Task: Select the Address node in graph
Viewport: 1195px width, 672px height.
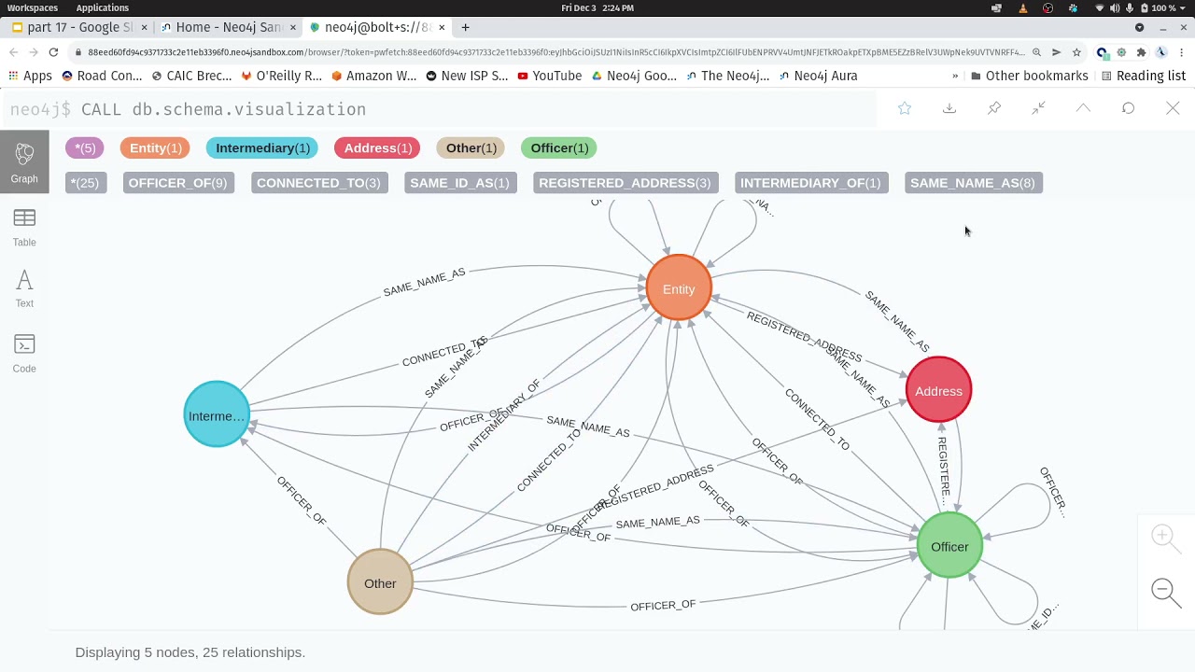Action: pos(938,391)
